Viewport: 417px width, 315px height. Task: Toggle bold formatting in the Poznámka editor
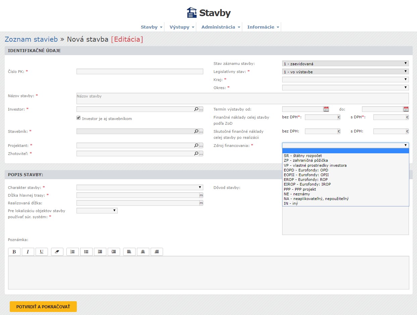coord(14,252)
